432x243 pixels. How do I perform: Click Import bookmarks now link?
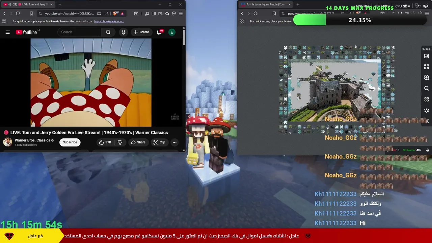click(109, 21)
